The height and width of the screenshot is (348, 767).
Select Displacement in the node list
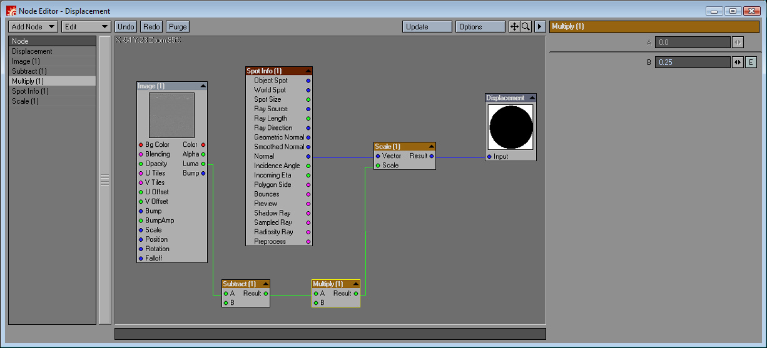pyautogui.click(x=52, y=51)
